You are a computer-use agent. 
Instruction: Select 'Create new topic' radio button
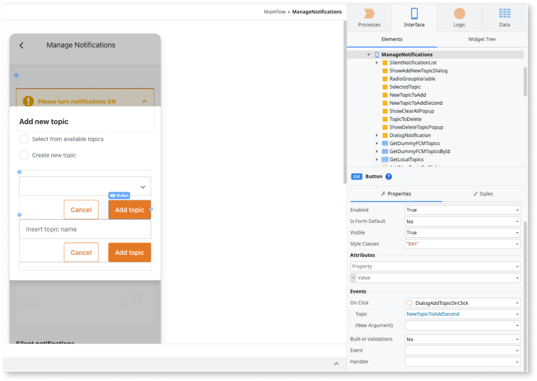coord(24,155)
